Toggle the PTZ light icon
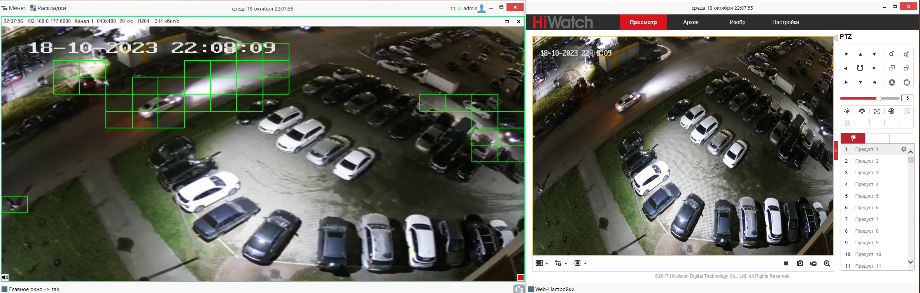 click(847, 111)
